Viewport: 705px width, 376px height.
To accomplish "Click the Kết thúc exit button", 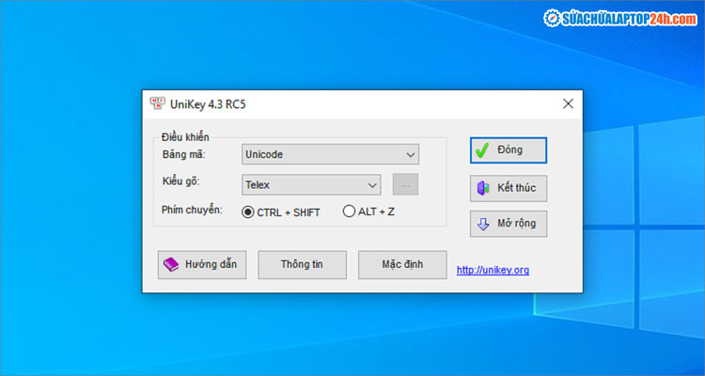I will coord(509,188).
